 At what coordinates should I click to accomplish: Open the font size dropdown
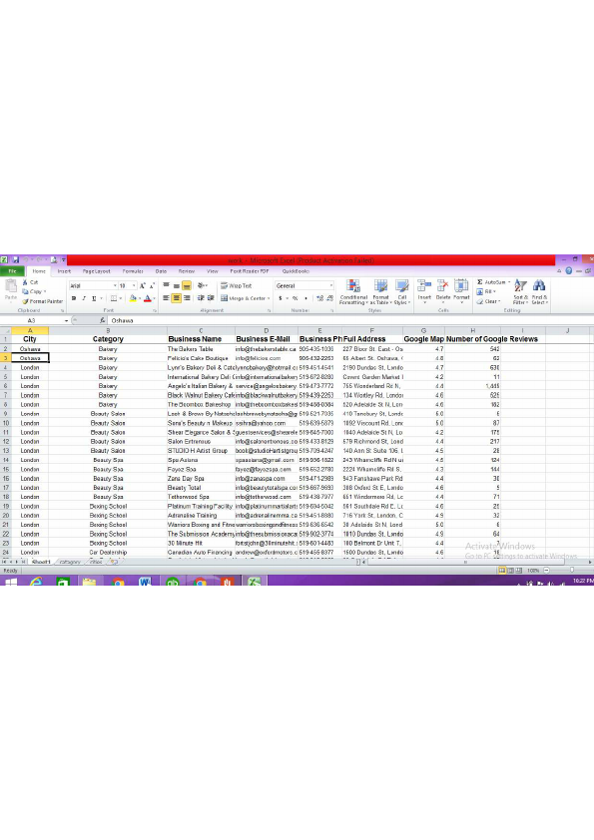134,285
